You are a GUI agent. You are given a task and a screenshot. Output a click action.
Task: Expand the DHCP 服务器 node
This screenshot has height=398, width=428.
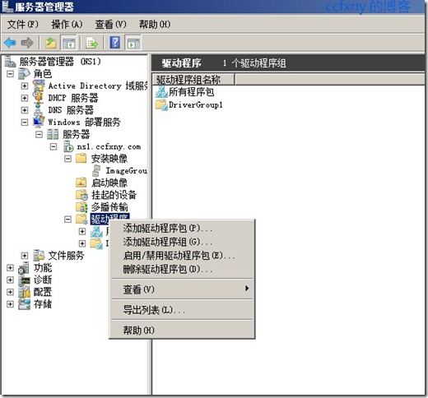coord(25,98)
